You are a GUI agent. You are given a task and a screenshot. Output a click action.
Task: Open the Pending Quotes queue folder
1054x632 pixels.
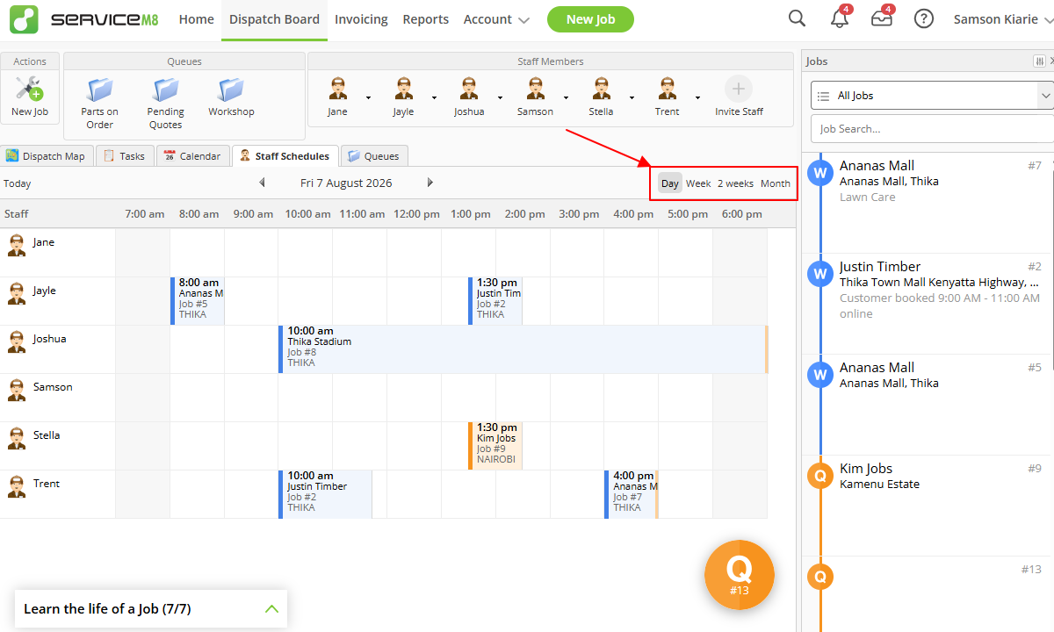click(x=165, y=89)
